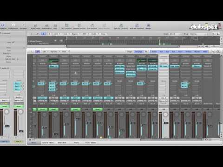223x167 pixels.
Task: Toggle the Automation toolbar icon
Action: (x=46, y=26)
